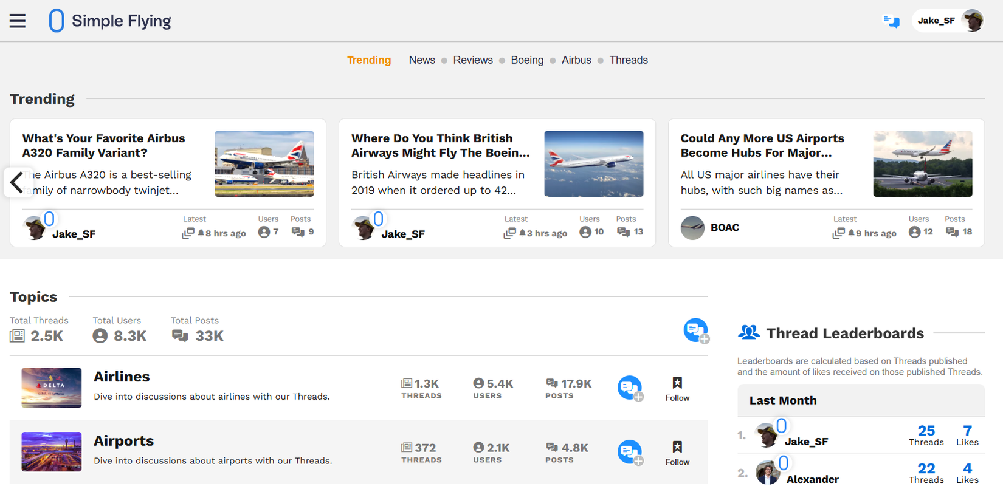Click the Simple Flying logo

110,21
